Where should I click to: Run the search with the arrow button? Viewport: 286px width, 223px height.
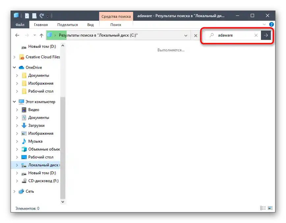[x=266, y=35]
